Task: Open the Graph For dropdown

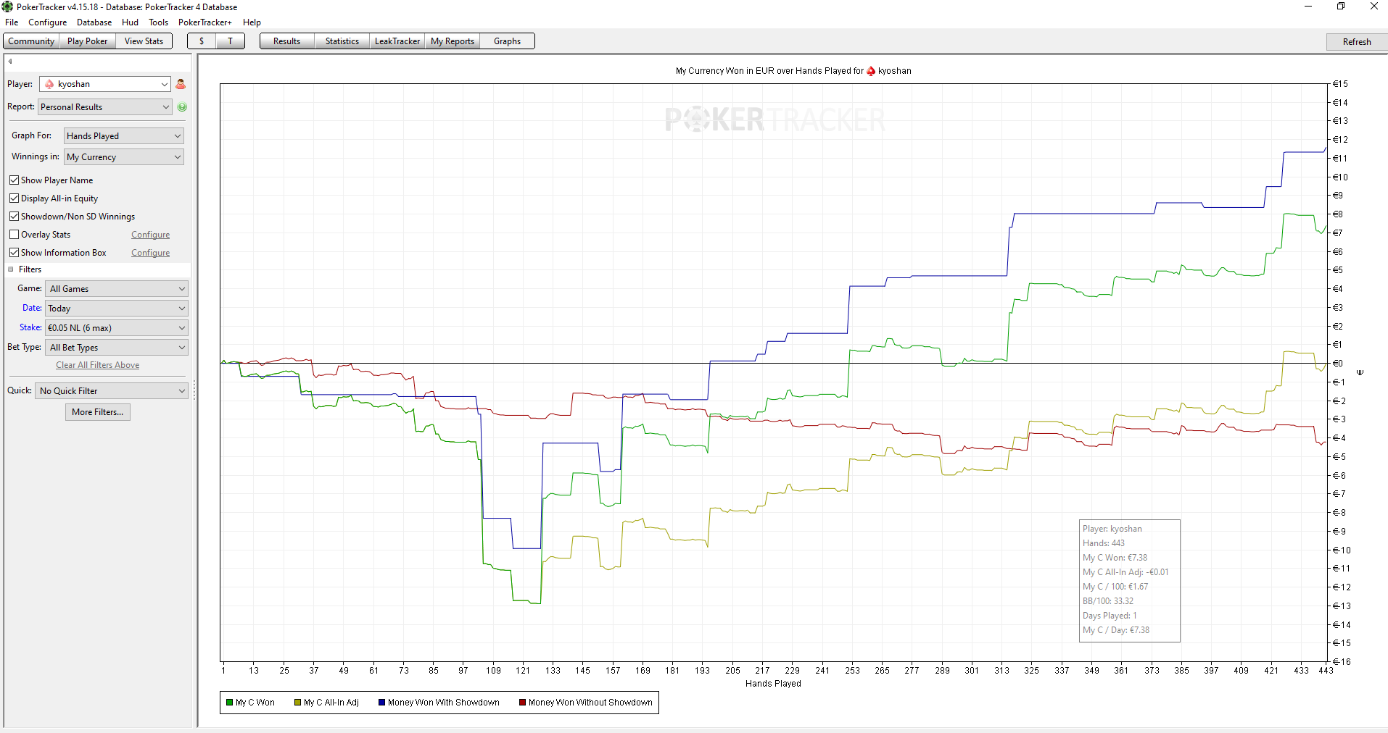Action: coord(124,135)
